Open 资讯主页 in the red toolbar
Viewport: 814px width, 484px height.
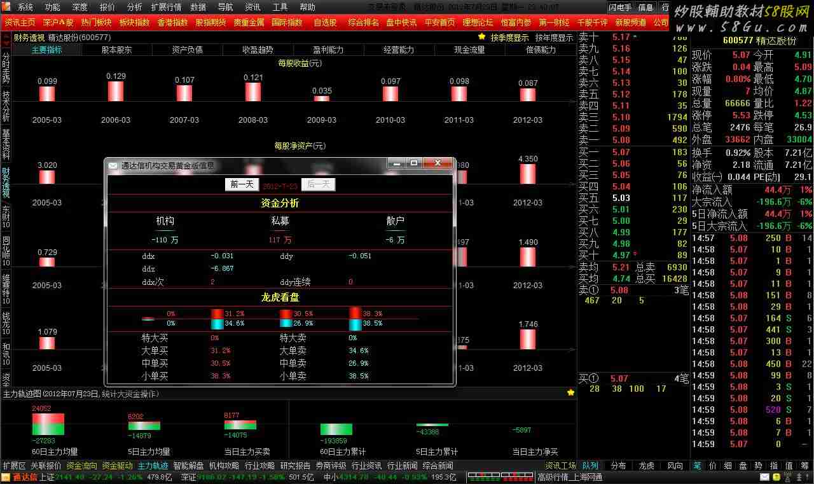tap(20, 22)
